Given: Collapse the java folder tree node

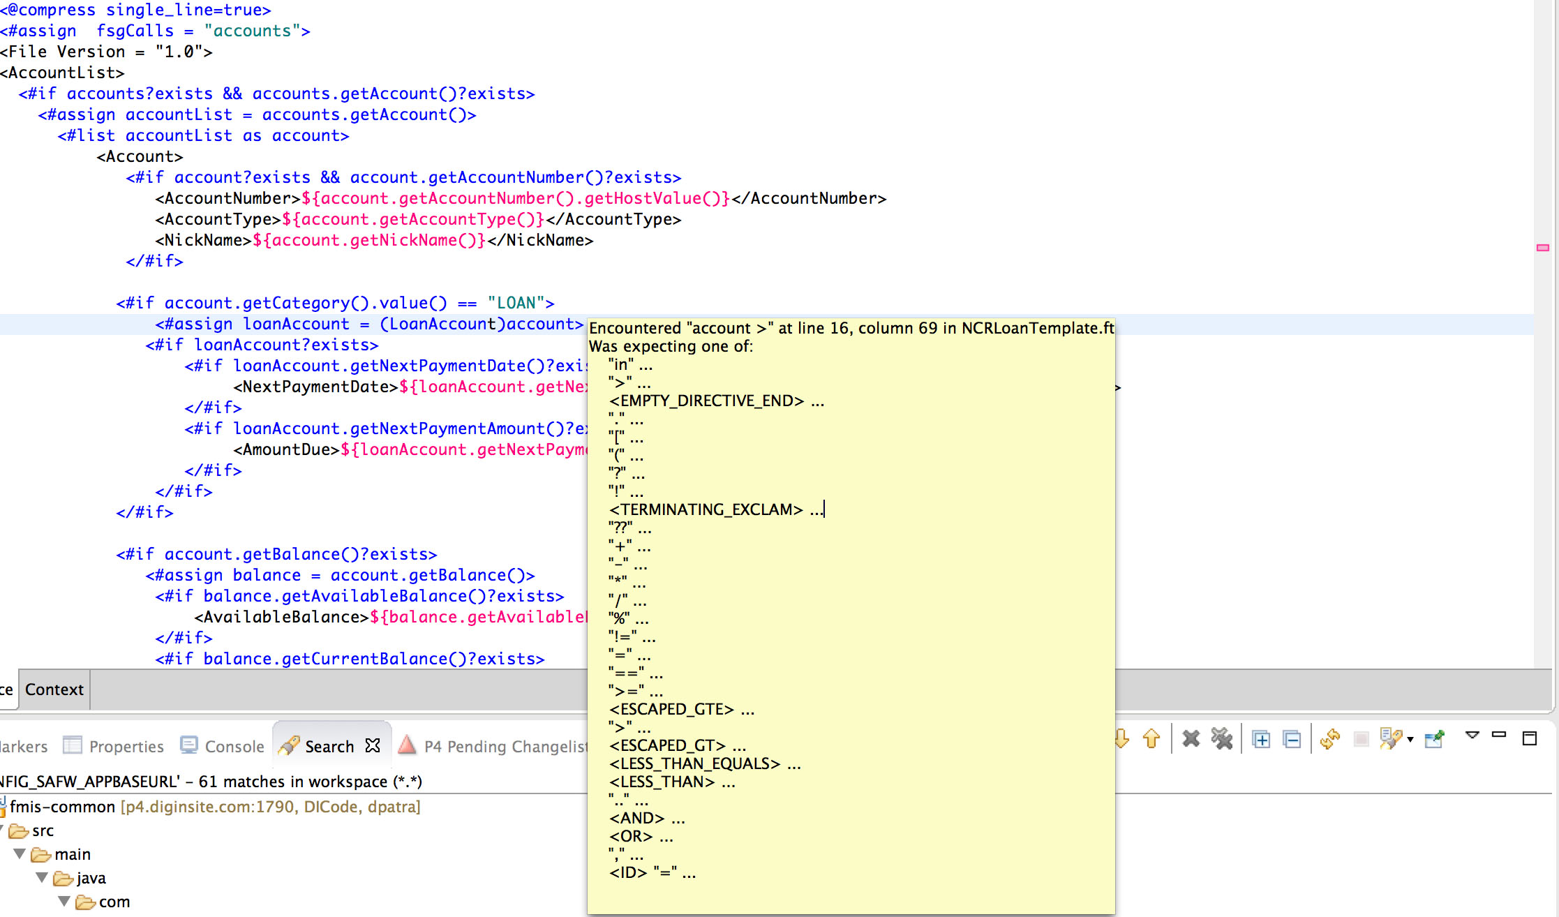Looking at the screenshot, I should click(x=42, y=878).
